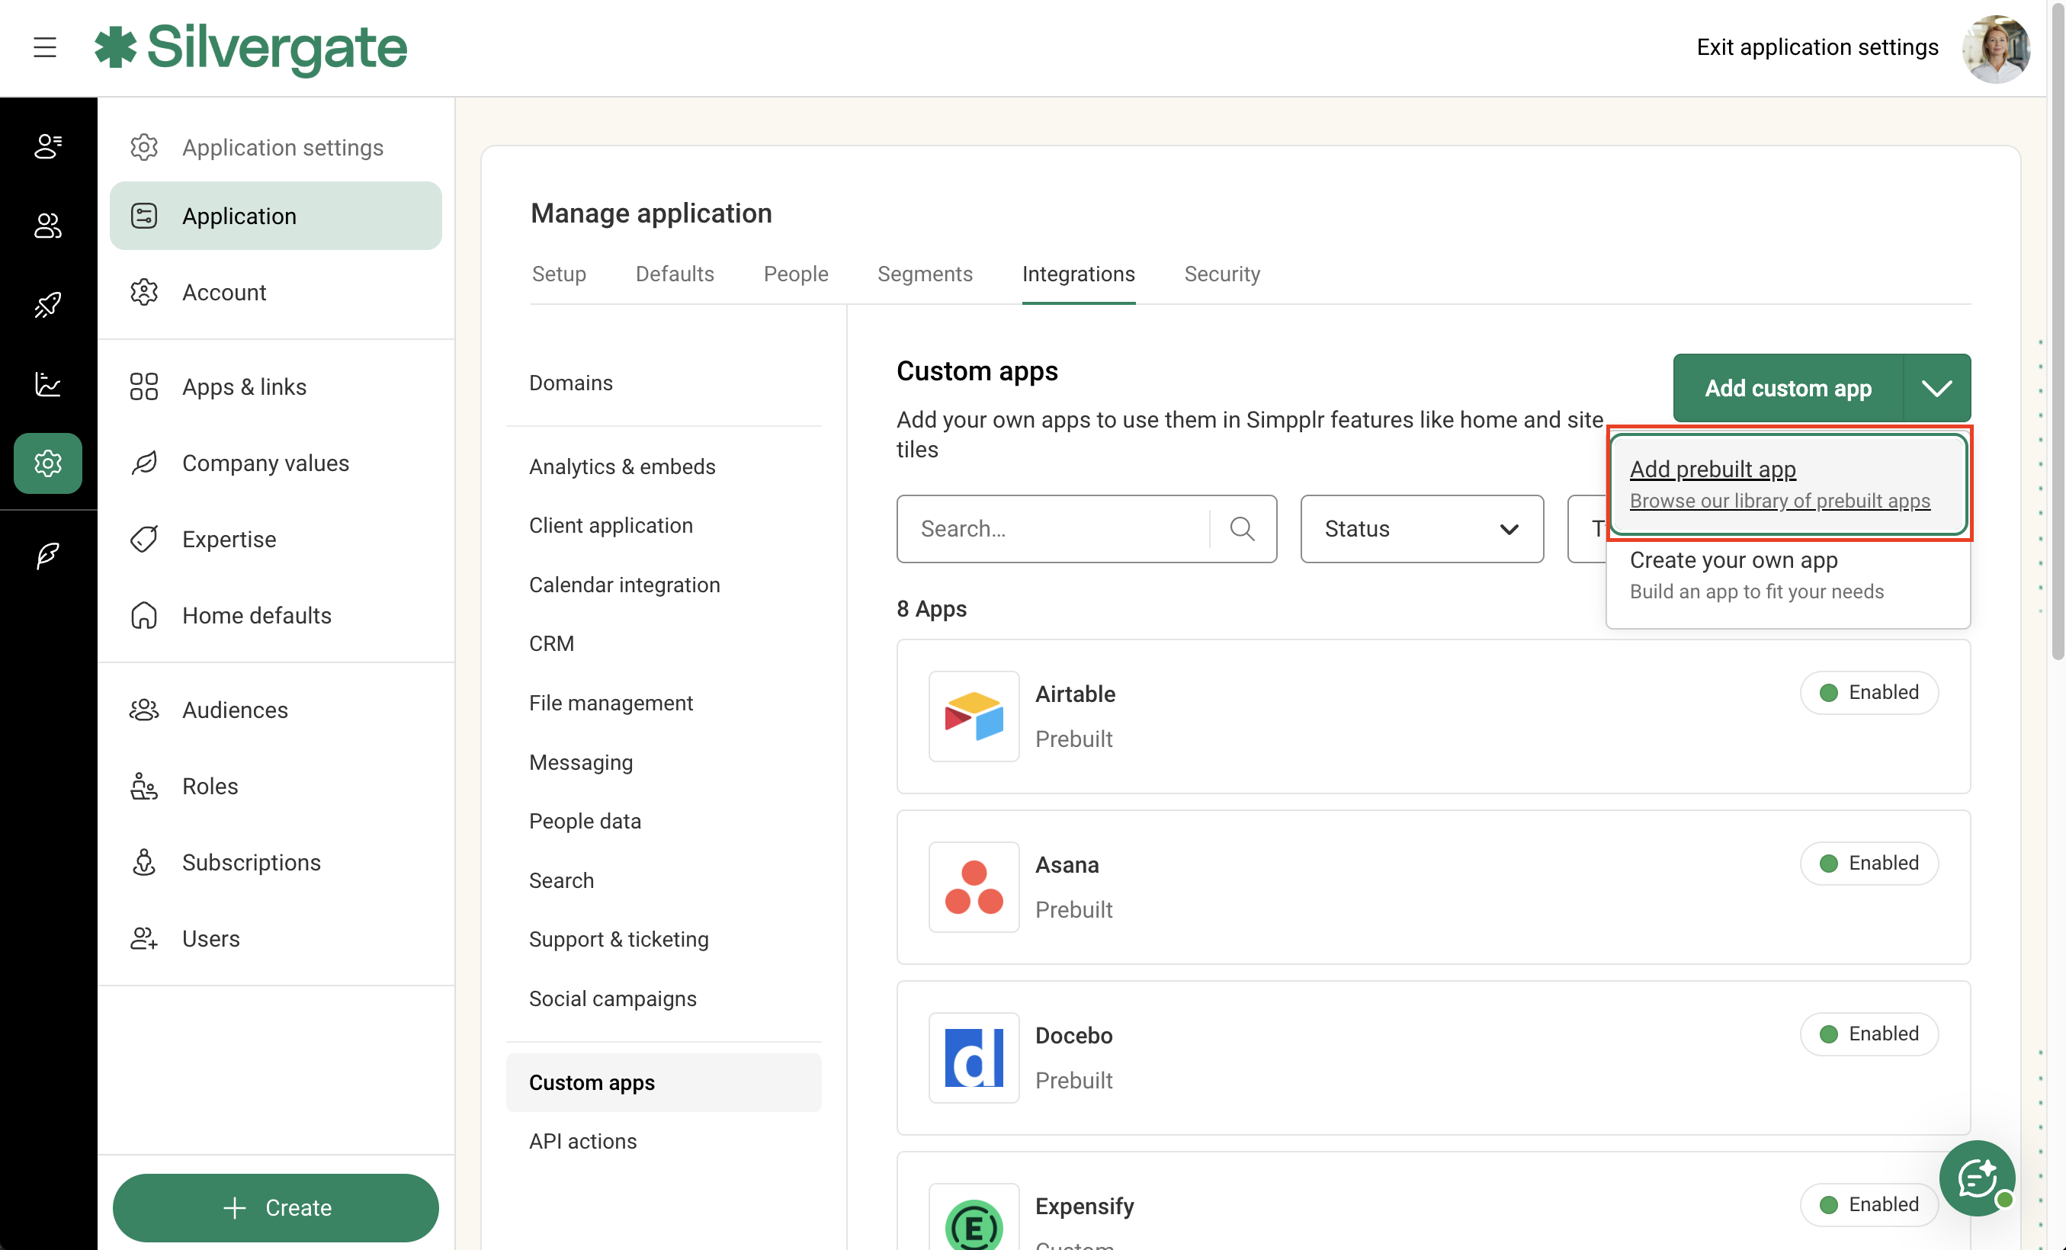Open the user profile avatar

[1995, 49]
